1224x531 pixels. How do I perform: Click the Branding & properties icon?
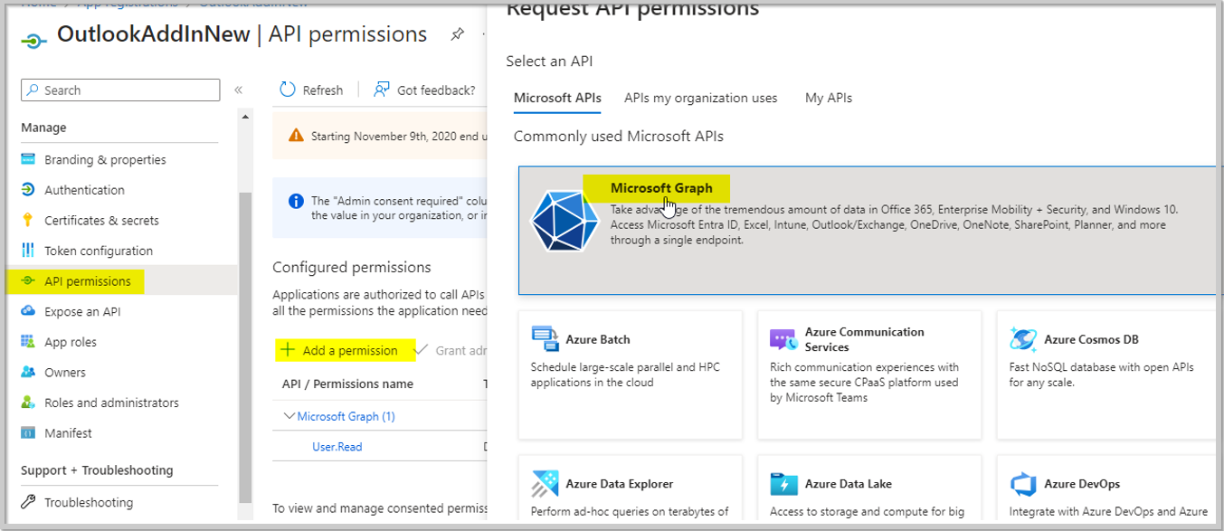28,159
